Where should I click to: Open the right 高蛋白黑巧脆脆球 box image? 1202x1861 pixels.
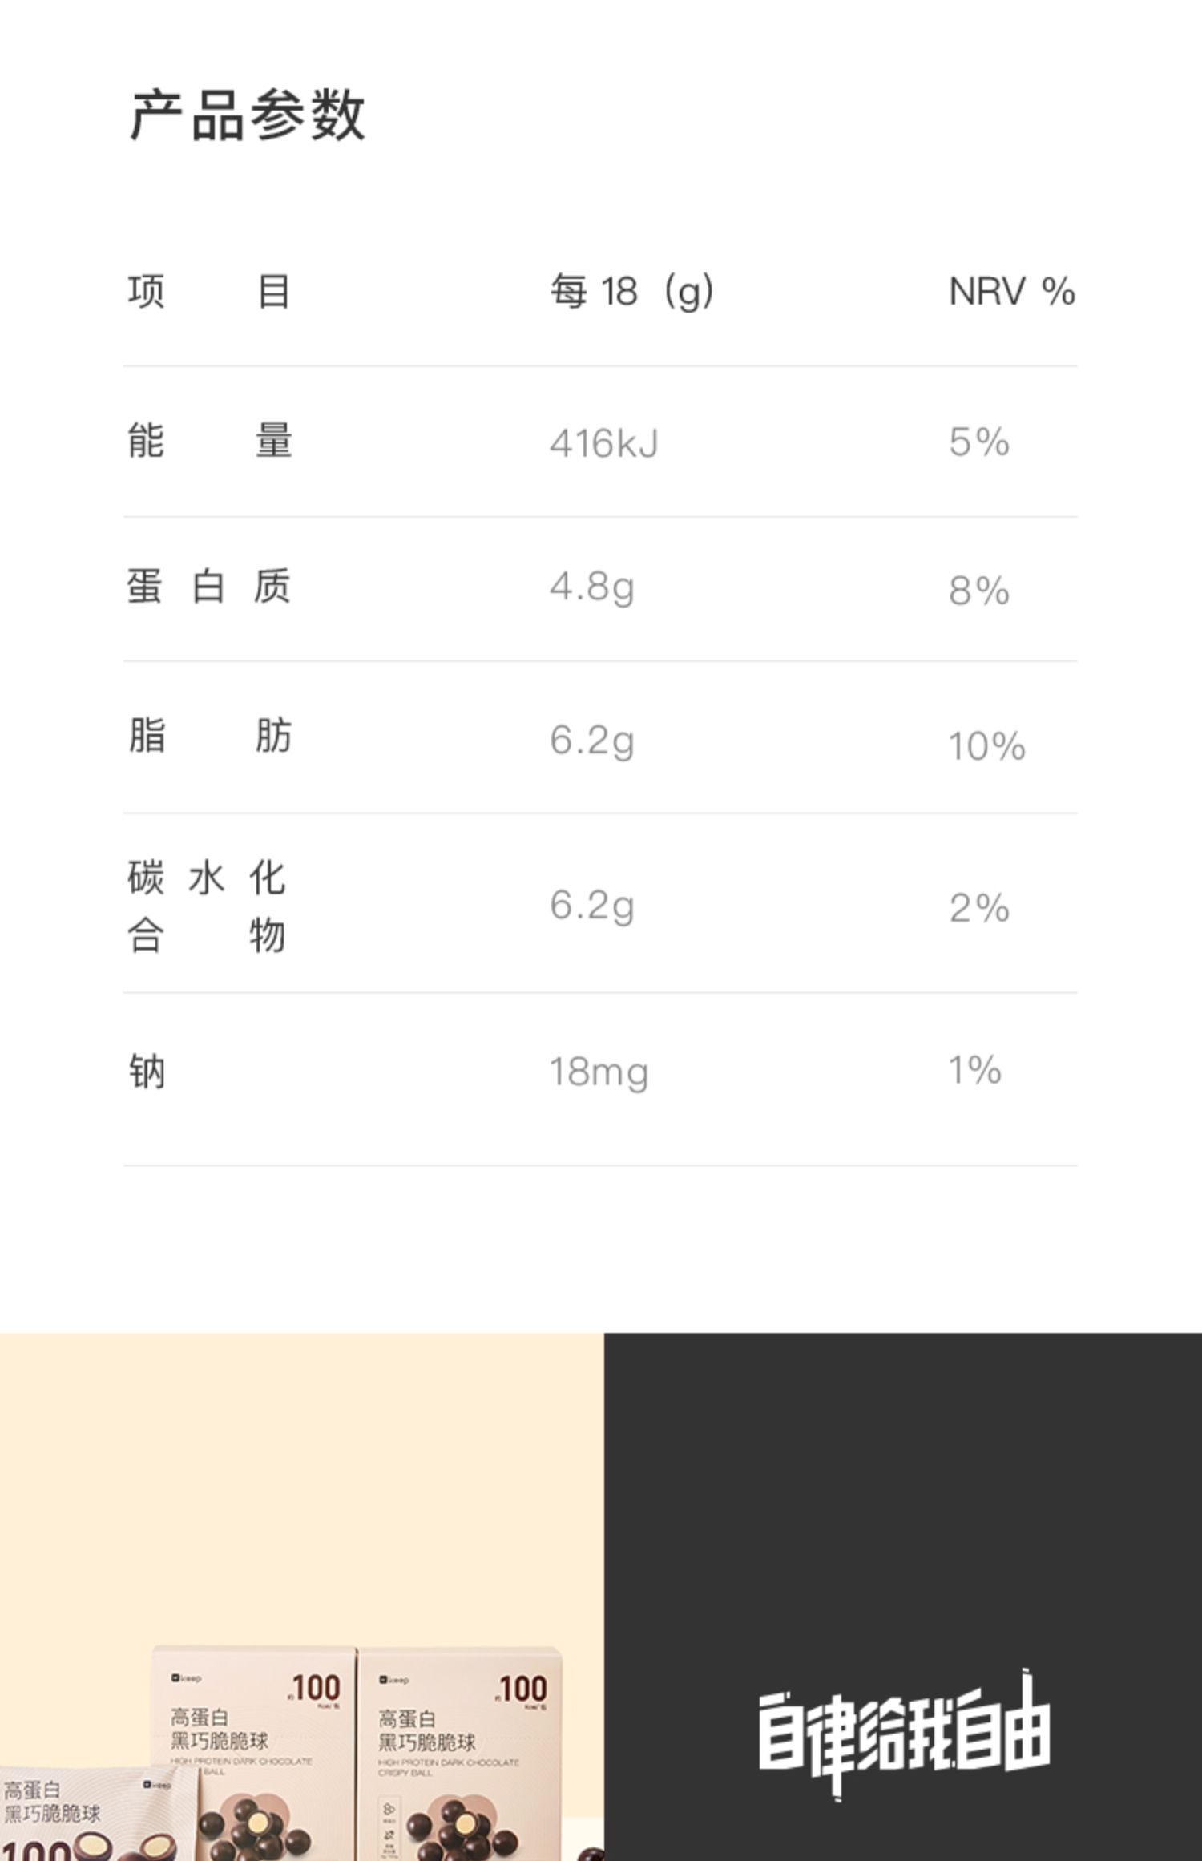click(x=460, y=1754)
